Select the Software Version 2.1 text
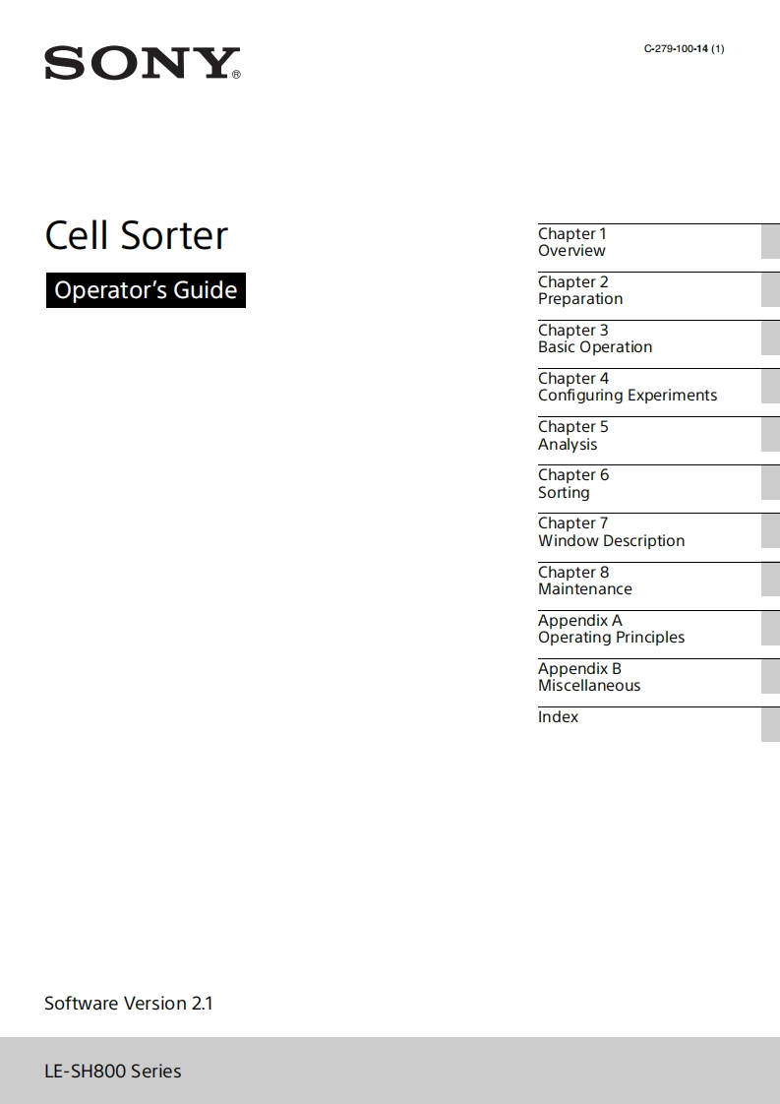Screen dimensions: 780x1104 pyautogui.click(x=129, y=1004)
